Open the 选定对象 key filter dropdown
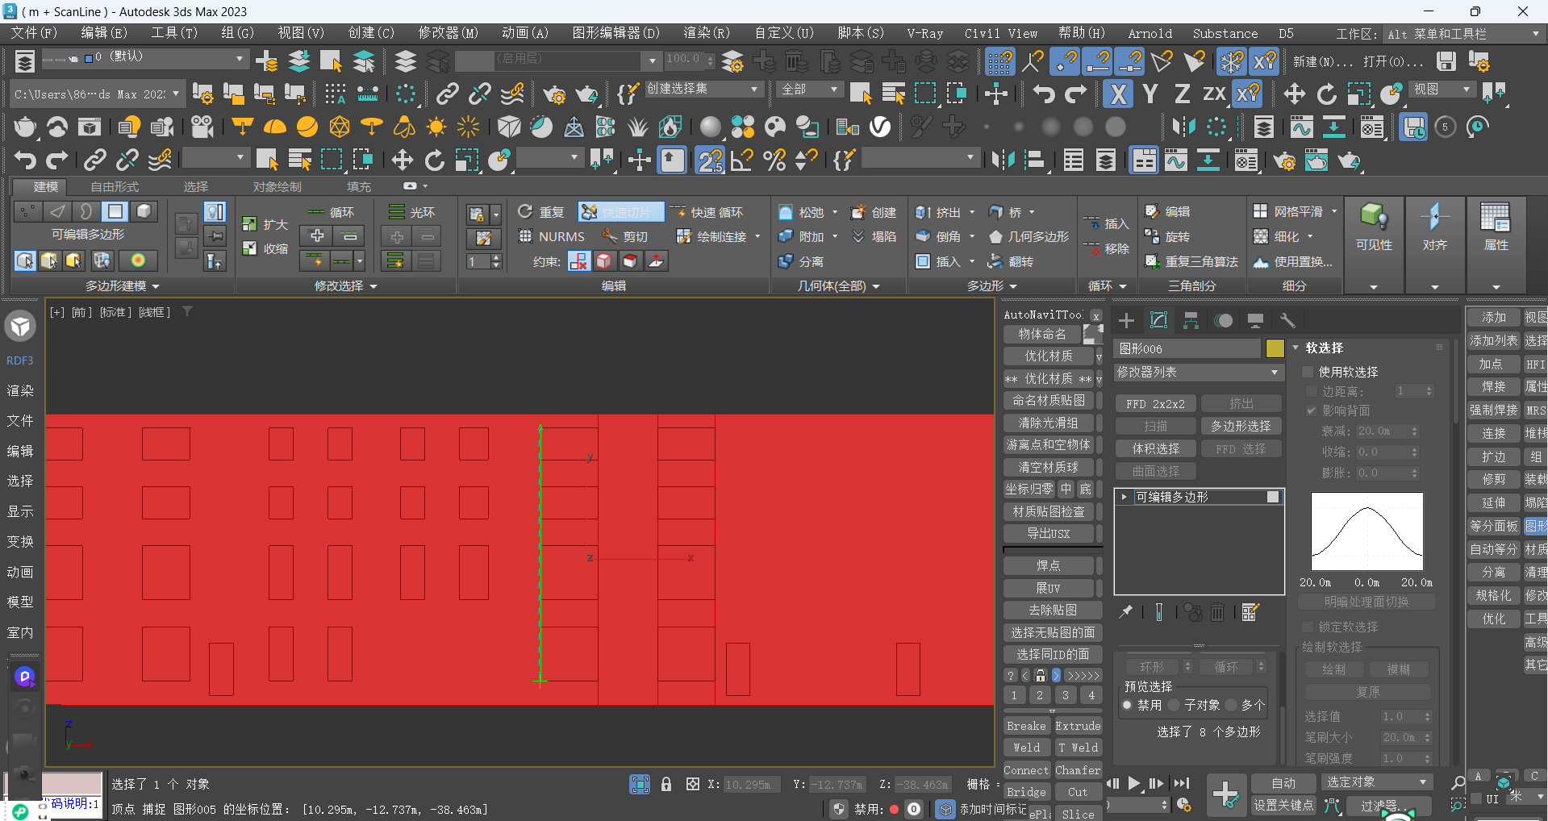1548x821 pixels. 1375,782
